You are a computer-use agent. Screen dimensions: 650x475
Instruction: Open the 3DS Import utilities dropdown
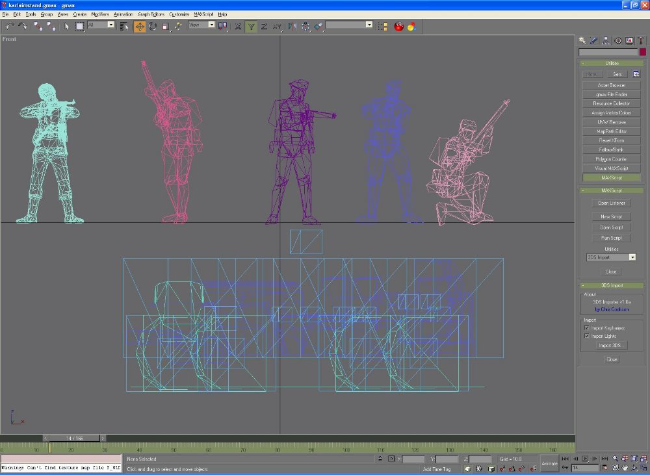632,257
